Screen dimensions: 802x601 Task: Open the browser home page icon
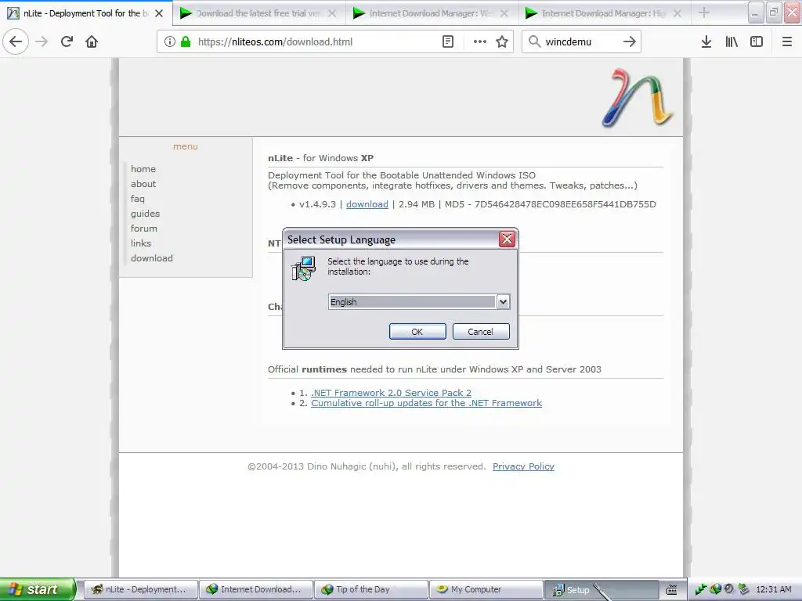click(92, 41)
